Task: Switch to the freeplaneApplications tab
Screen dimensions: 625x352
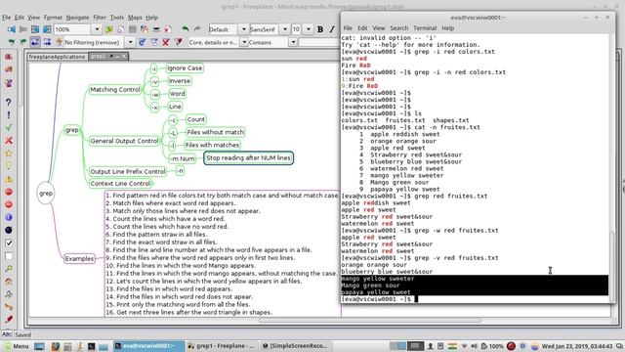Action: pyautogui.click(x=57, y=57)
